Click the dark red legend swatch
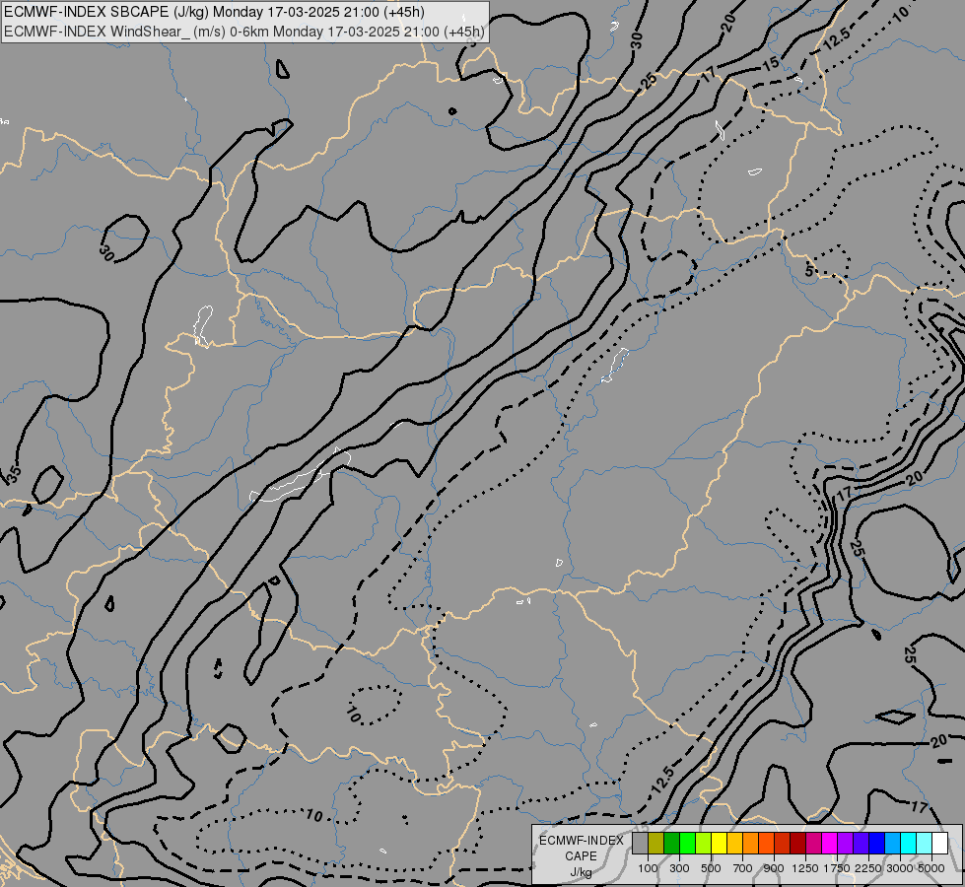 pos(797,844)
